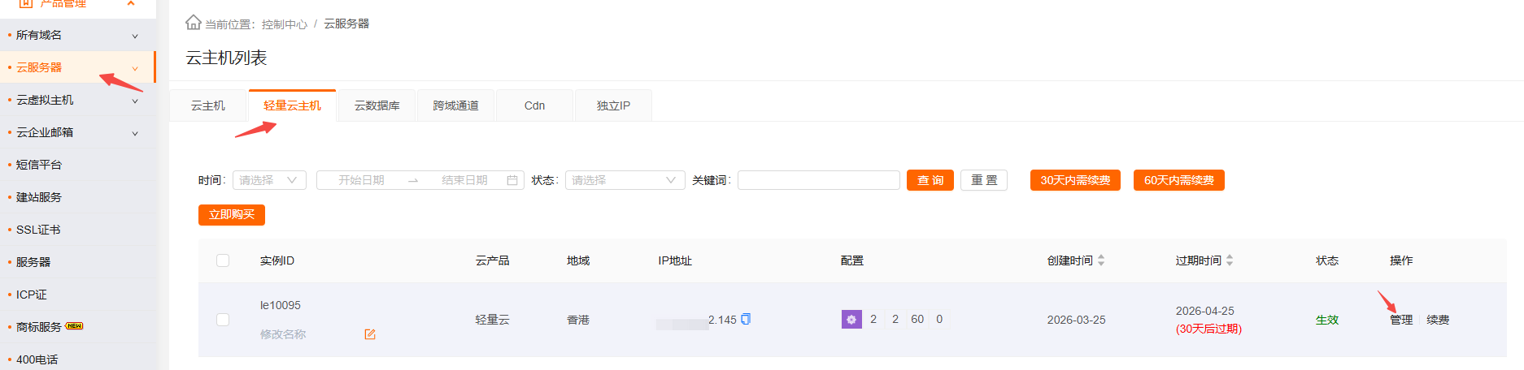Sort by 过期时间 using sort arrows
The image size is (1524, 370).
[x=1230, y=260]
